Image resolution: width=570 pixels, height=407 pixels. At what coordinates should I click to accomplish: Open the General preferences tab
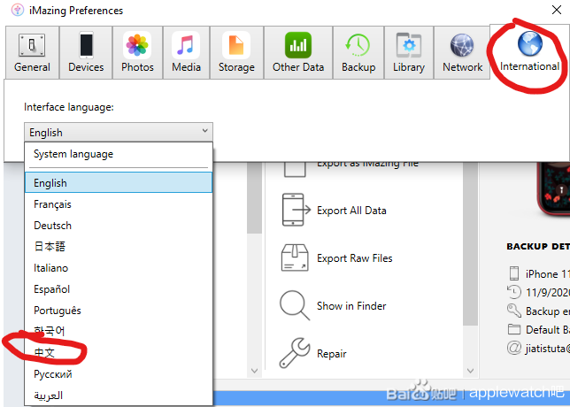pos(32,52)
